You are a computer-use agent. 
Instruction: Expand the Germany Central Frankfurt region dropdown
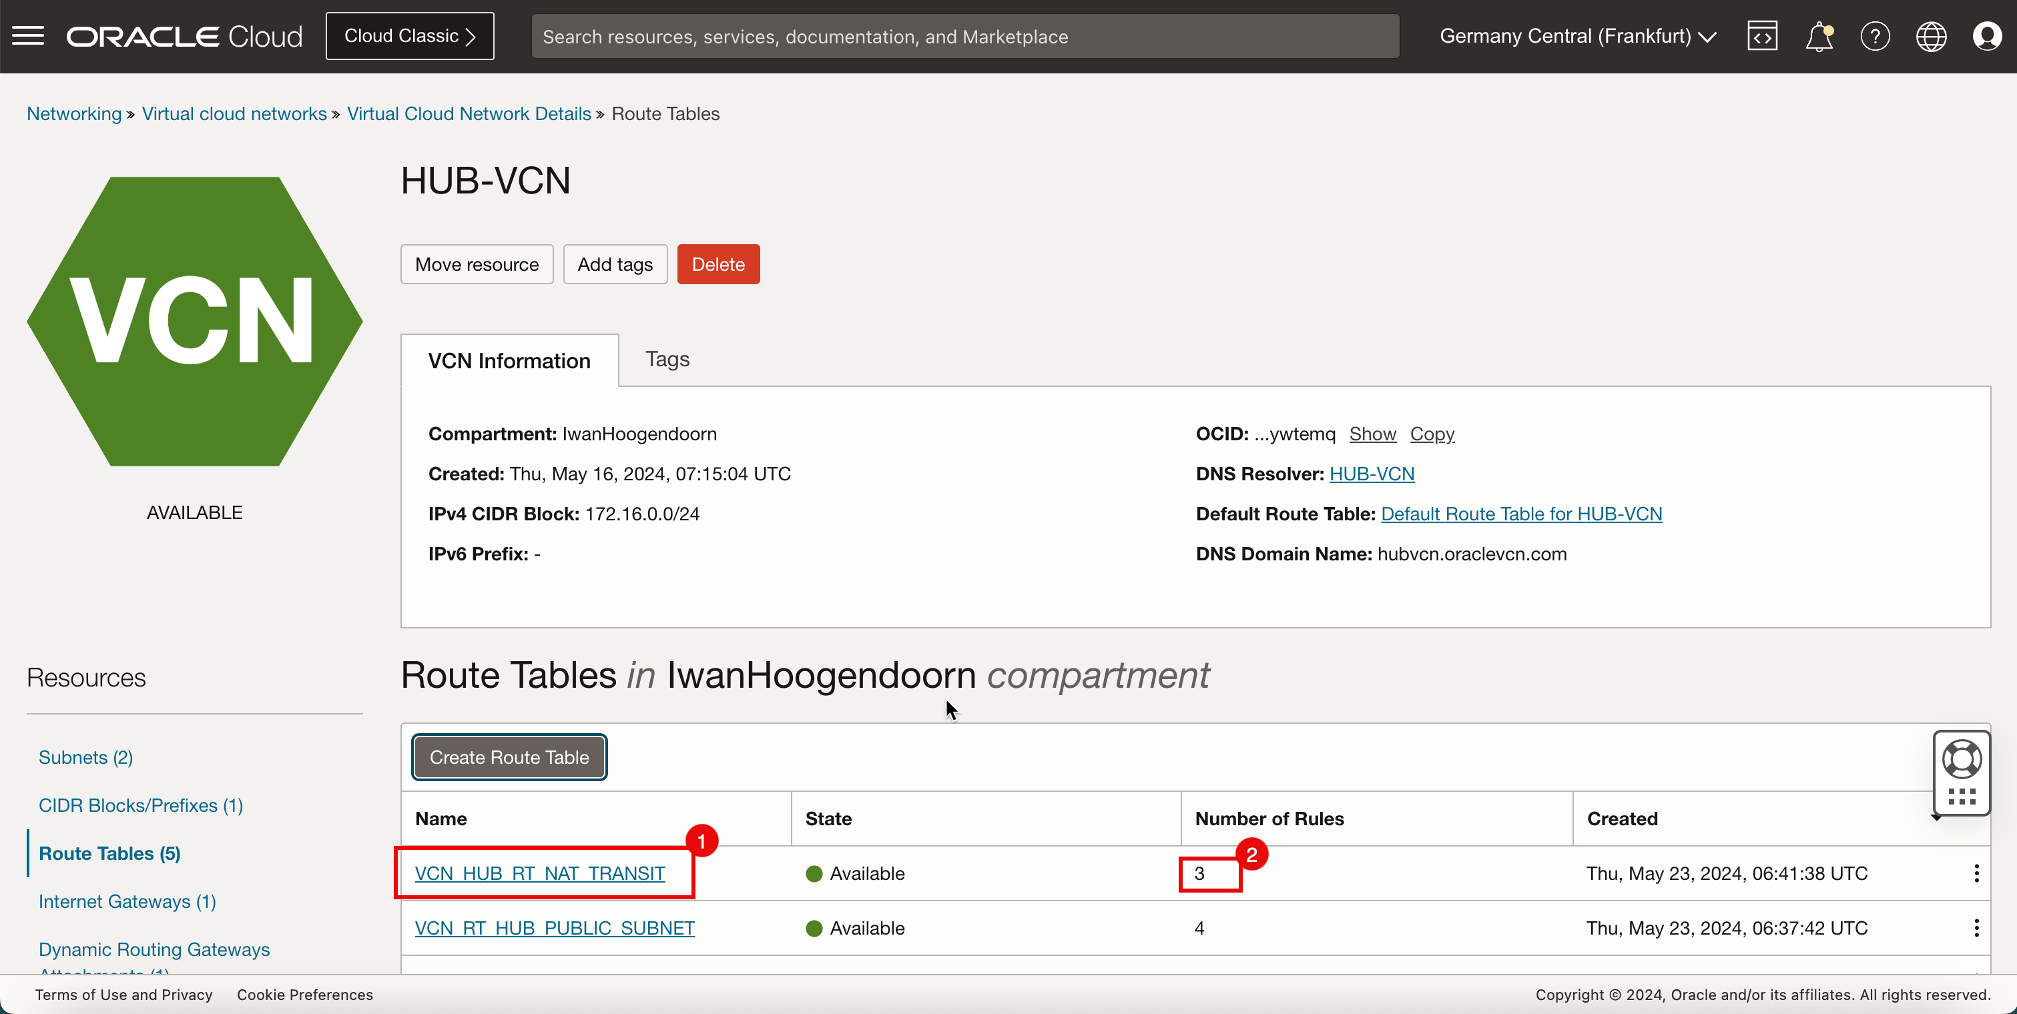pos(1580,36)
